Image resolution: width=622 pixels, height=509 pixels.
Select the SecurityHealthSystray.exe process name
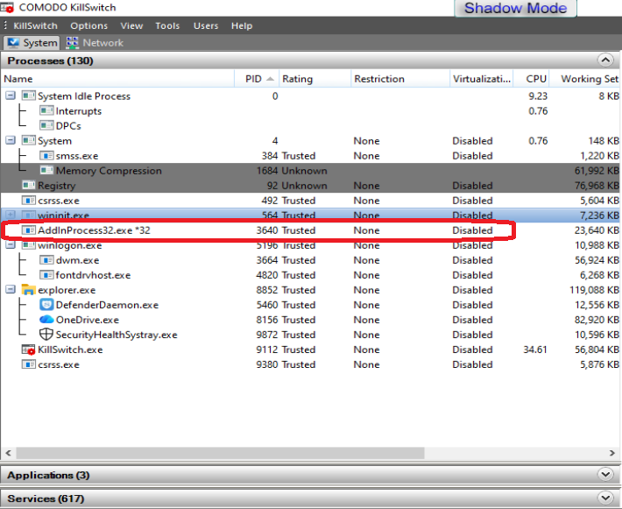point(117,335)
